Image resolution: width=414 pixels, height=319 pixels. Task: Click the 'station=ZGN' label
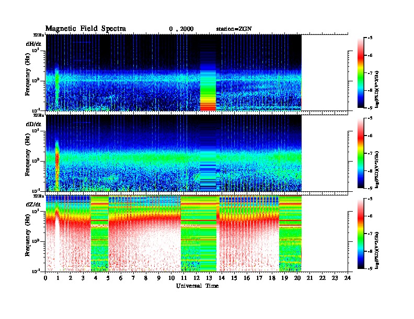(x=234, y=29)
